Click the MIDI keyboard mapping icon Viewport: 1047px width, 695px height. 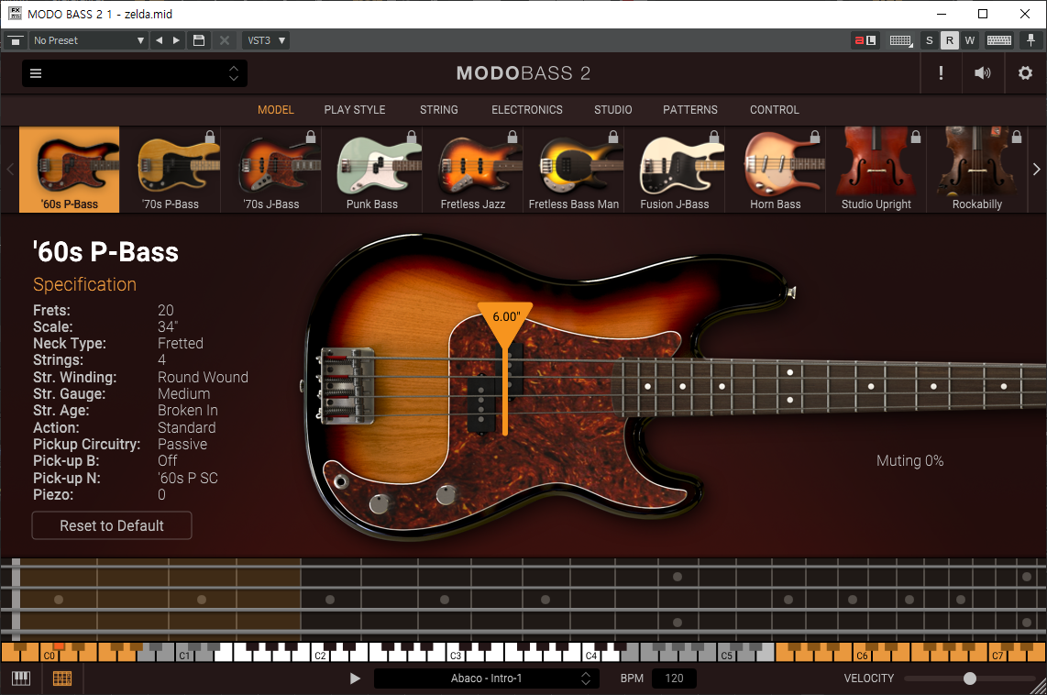pyautogui.click(x=900, y=40)
